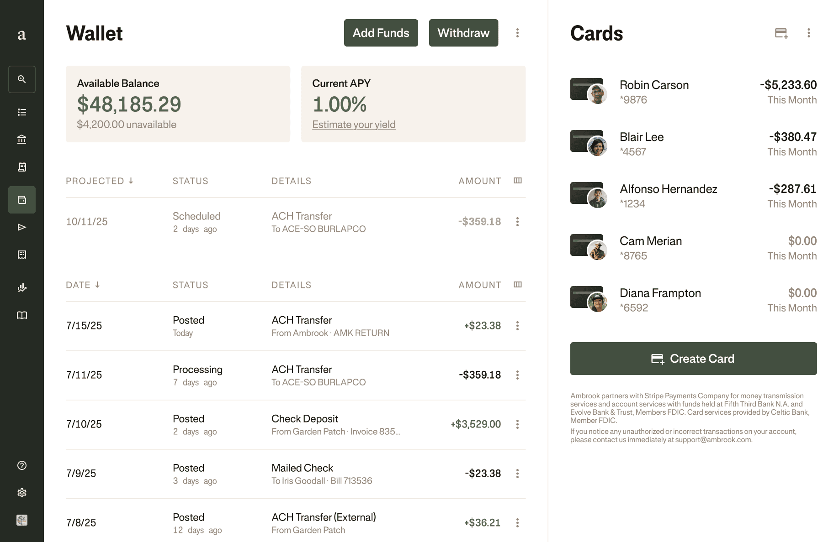Screen dimensions: 839x542
Task: Open settings with the gear icon
Action: tap(21, 493)
